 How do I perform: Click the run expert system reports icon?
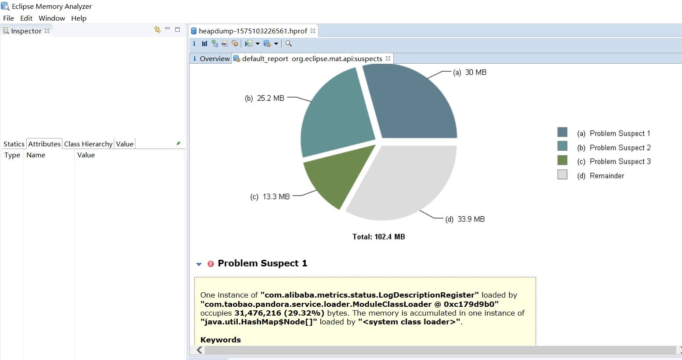(x=249, y=44)
